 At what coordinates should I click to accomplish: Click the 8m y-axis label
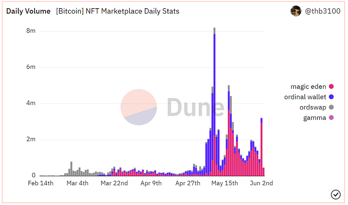click(x=31, y=31)
